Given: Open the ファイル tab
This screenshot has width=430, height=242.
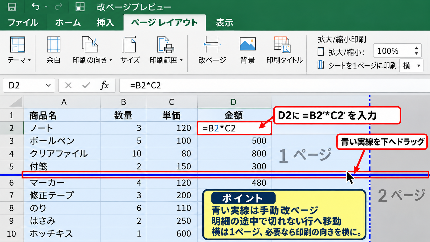Looking at the screenshot, I should click(x=23, y=23).
